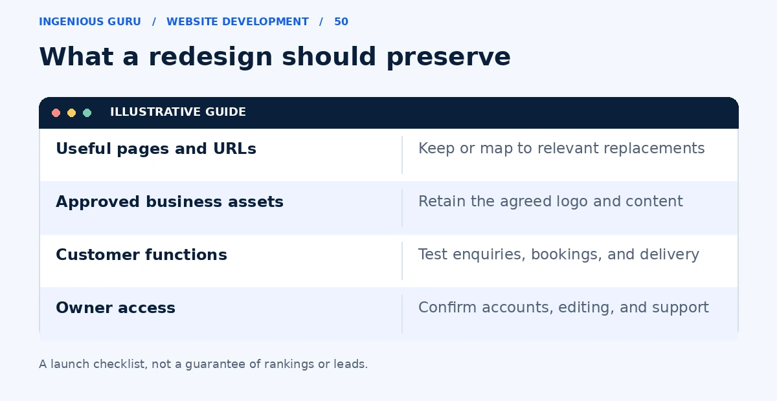
Task: Click the green window dot
Action: (87, 113)
